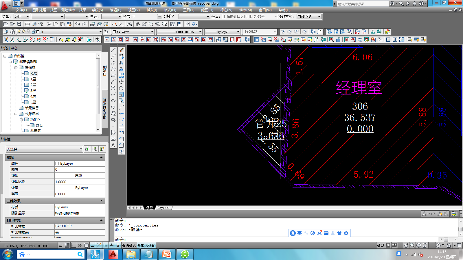Open the 文件(F) menu
Screen dimensions: 463x260
(x=21, y=10)
